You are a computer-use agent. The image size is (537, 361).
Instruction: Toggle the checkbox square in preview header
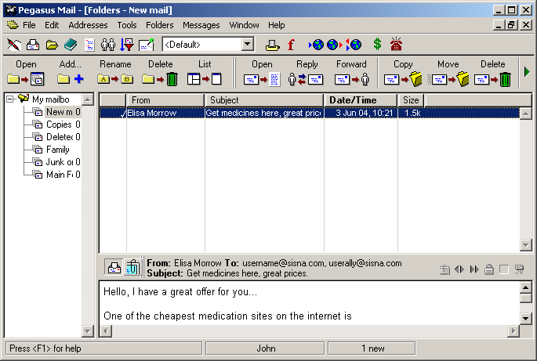(504, 269)
